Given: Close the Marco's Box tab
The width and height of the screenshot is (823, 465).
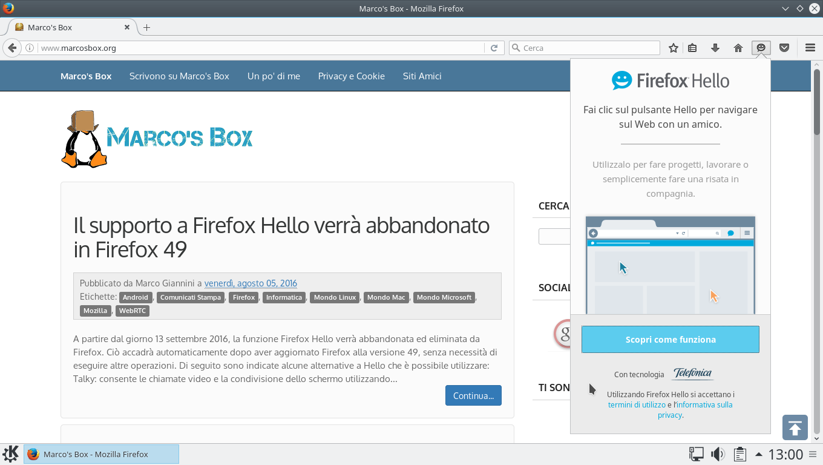Looking at the screenshot, I should 128,27.
